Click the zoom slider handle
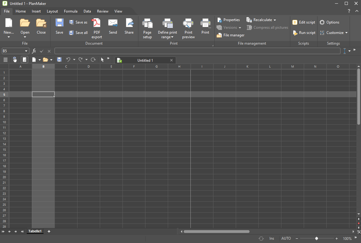 pos(317,238)
